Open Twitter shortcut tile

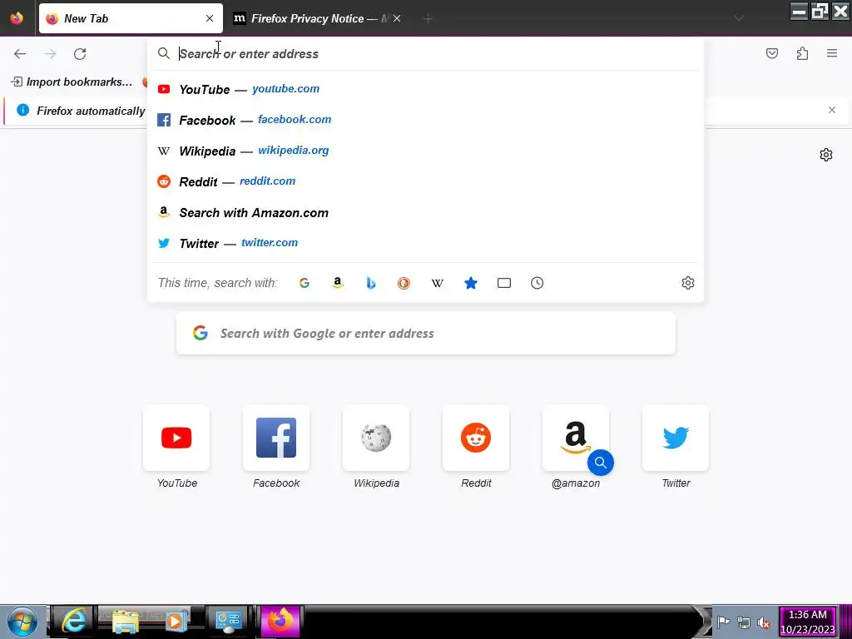pos(676,438)
